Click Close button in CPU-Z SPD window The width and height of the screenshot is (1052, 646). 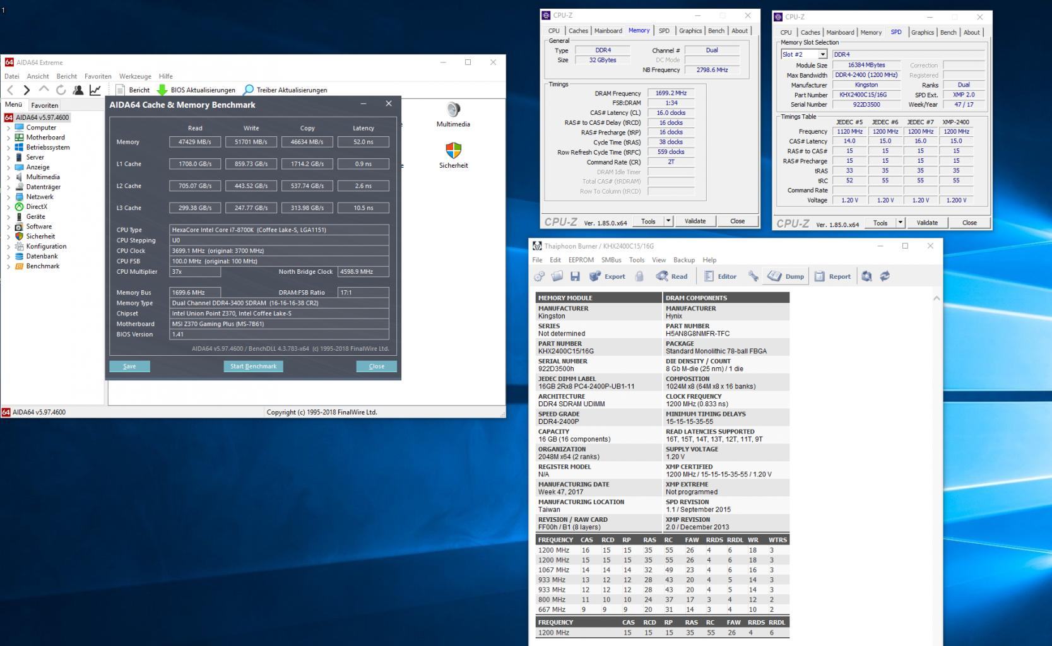coord(969,223)
